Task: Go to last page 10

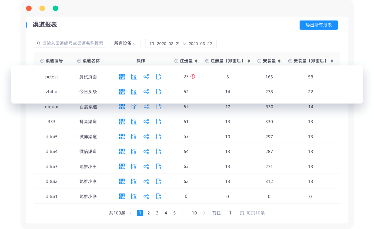Action: (x=194, y=213)
